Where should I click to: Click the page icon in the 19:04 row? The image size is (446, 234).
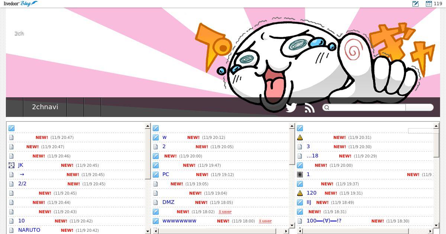click(155, 193)
